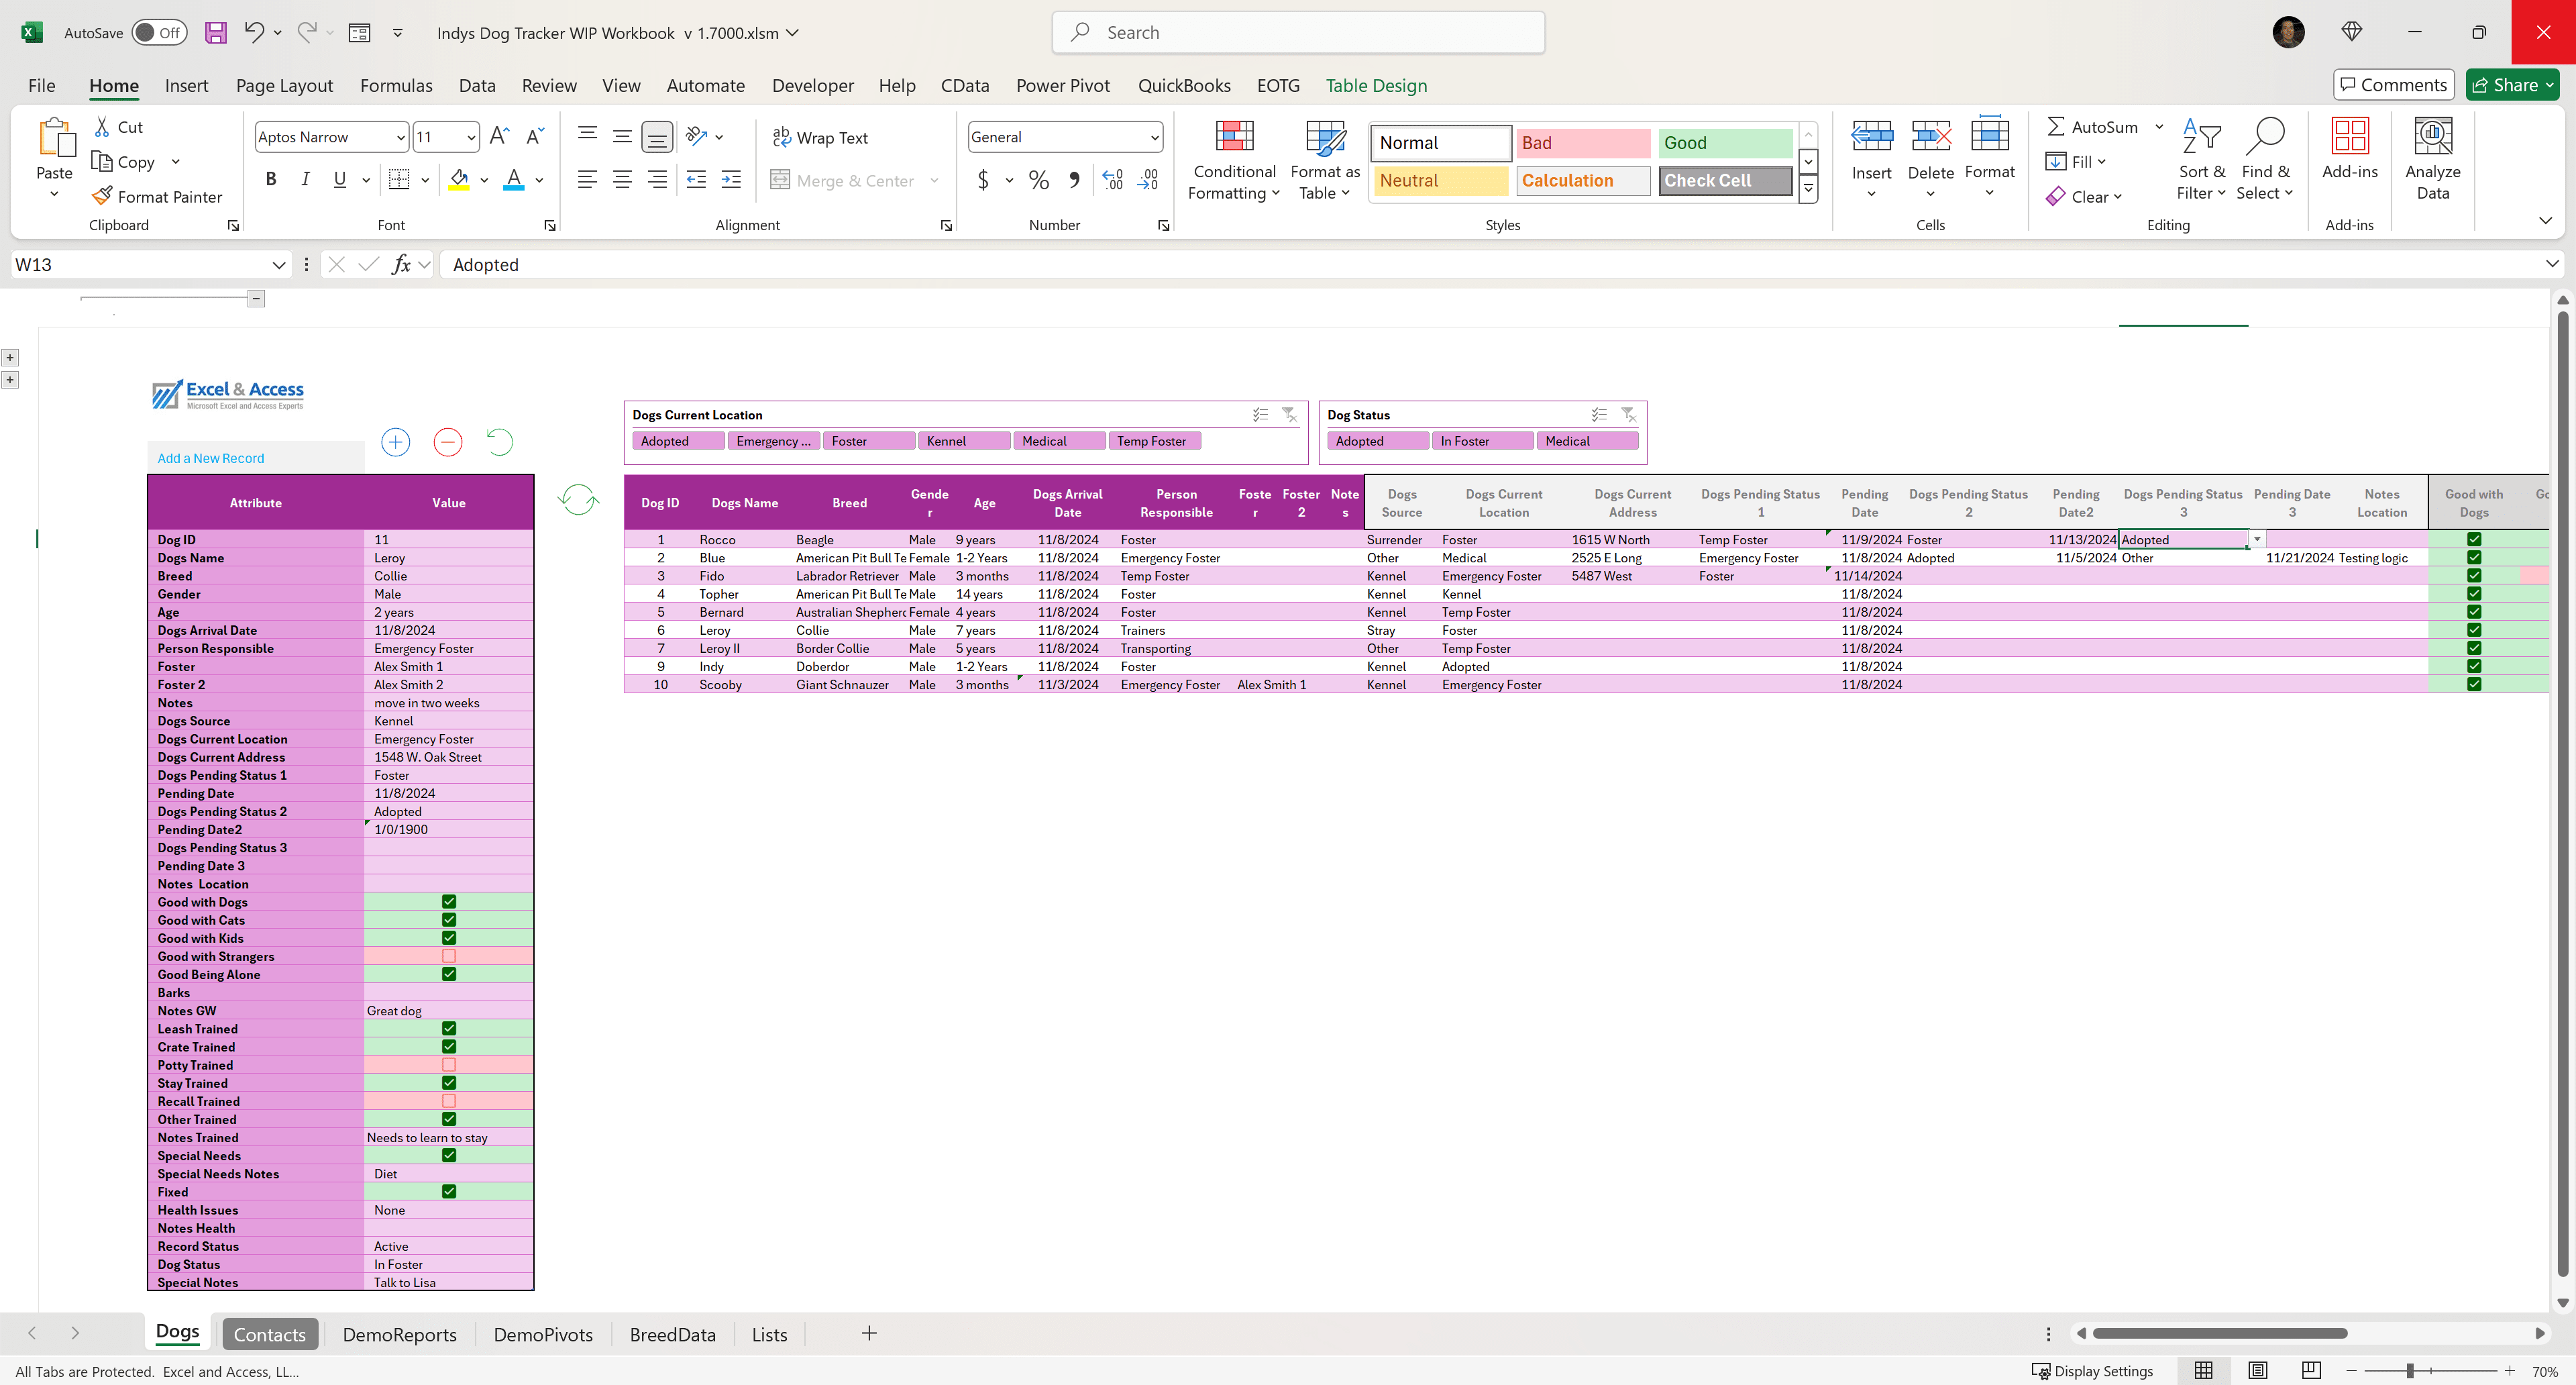Click the blue plus add record icon
This screenshot has height=1385, width=2576.
(x=396, y=442)
